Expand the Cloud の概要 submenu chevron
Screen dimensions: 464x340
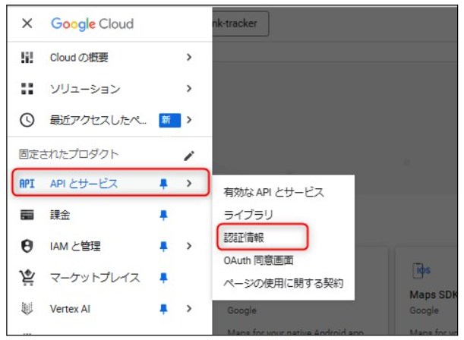tap(189, 57)
